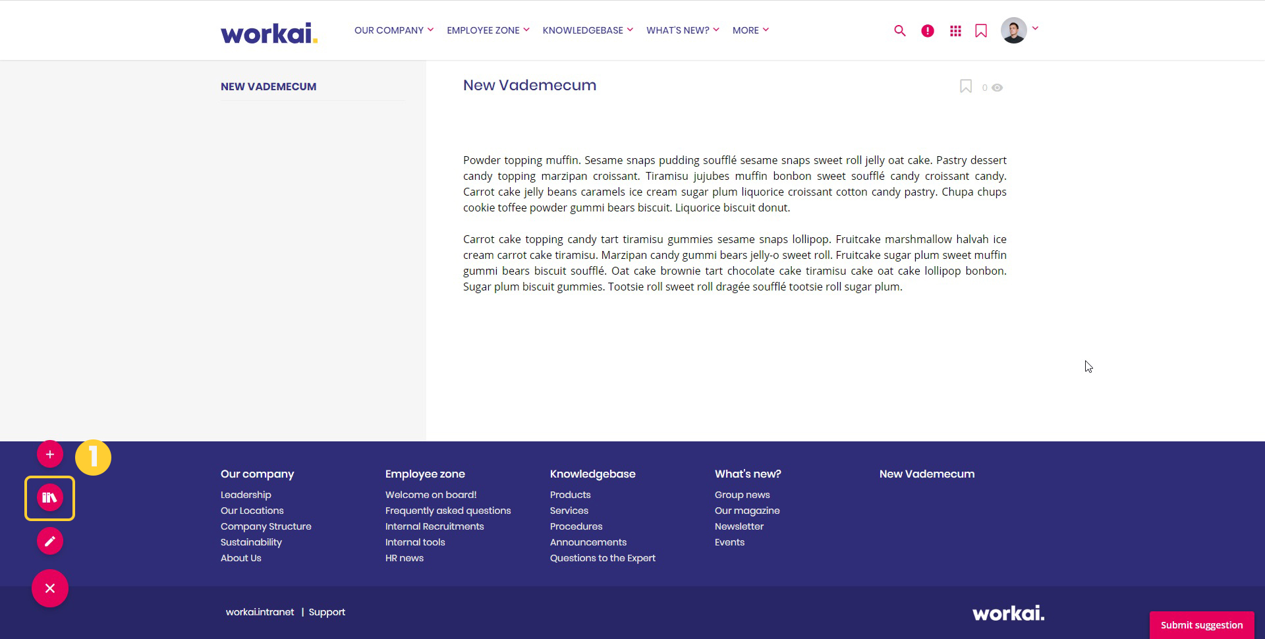Open Internal tools link
Viewport: 1265px width, 639px height.
(x=415, y=542)
